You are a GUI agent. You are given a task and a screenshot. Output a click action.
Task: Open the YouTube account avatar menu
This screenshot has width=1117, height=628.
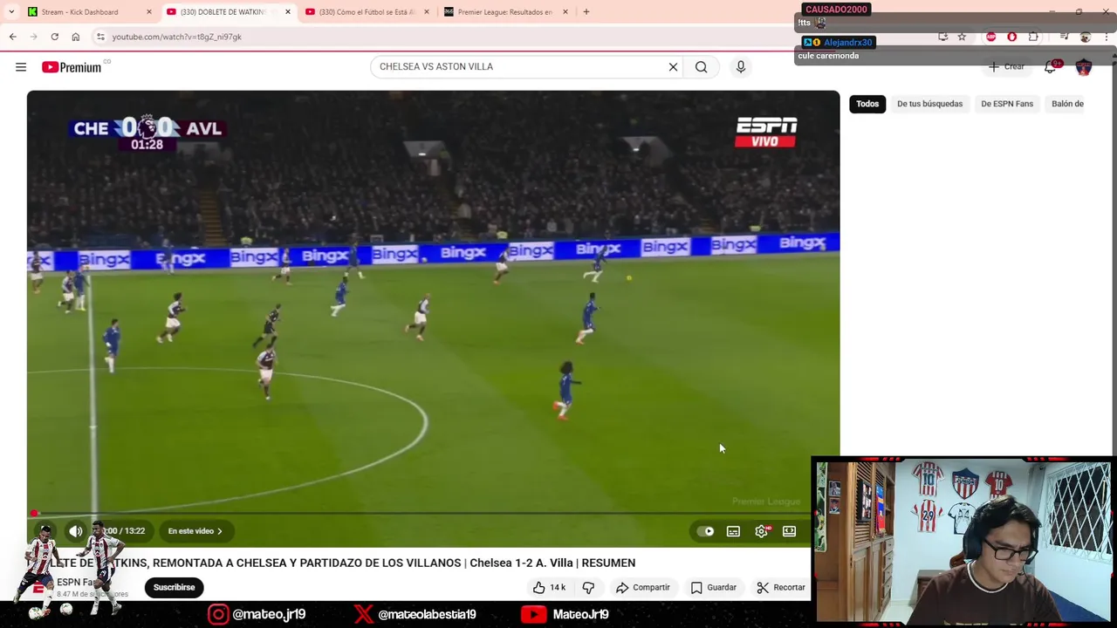point(1084,67)
